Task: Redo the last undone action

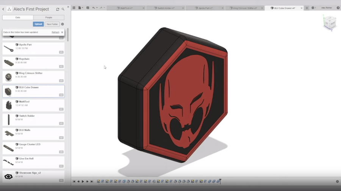Action: point(101,8)
